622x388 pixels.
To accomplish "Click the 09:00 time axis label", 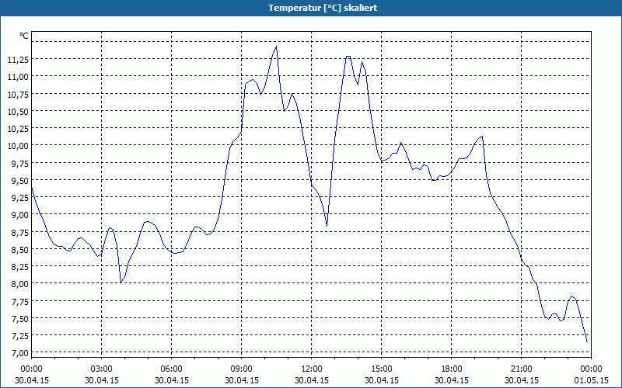I will (x=241, y=369).
